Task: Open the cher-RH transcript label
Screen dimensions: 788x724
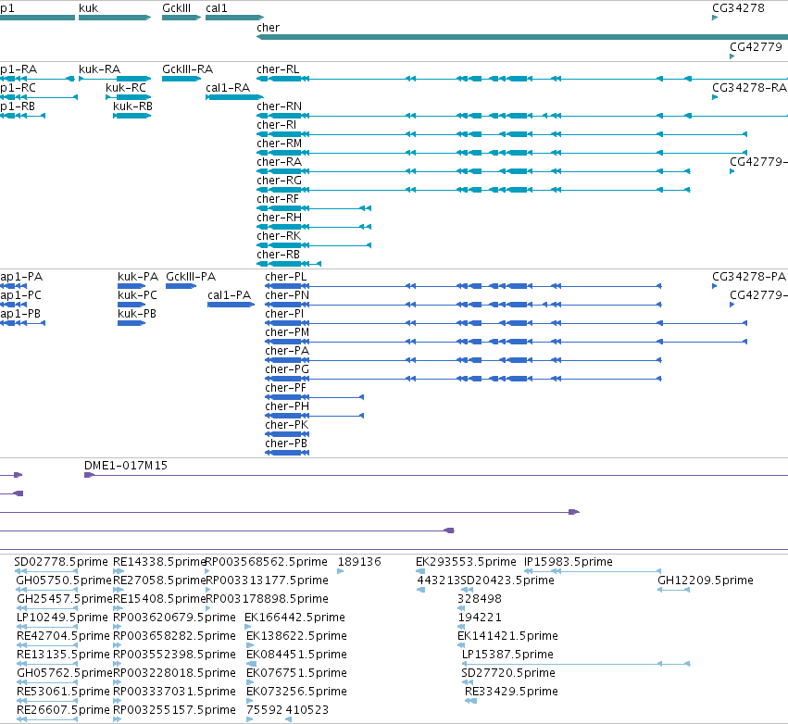Action: point(279,218)
